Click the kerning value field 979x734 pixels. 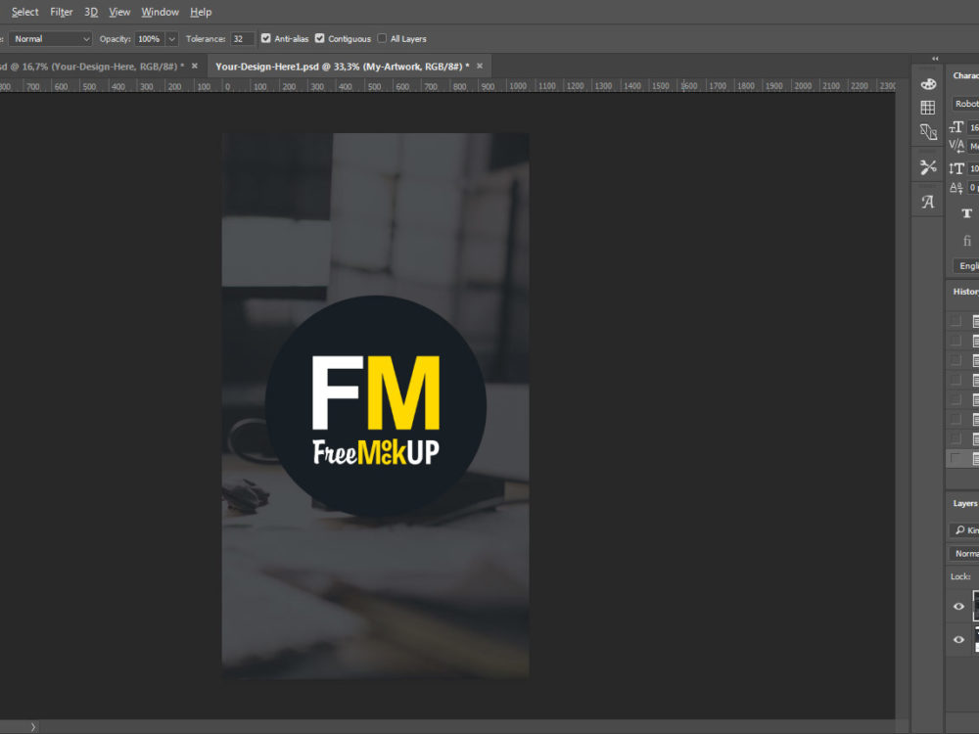973,146
